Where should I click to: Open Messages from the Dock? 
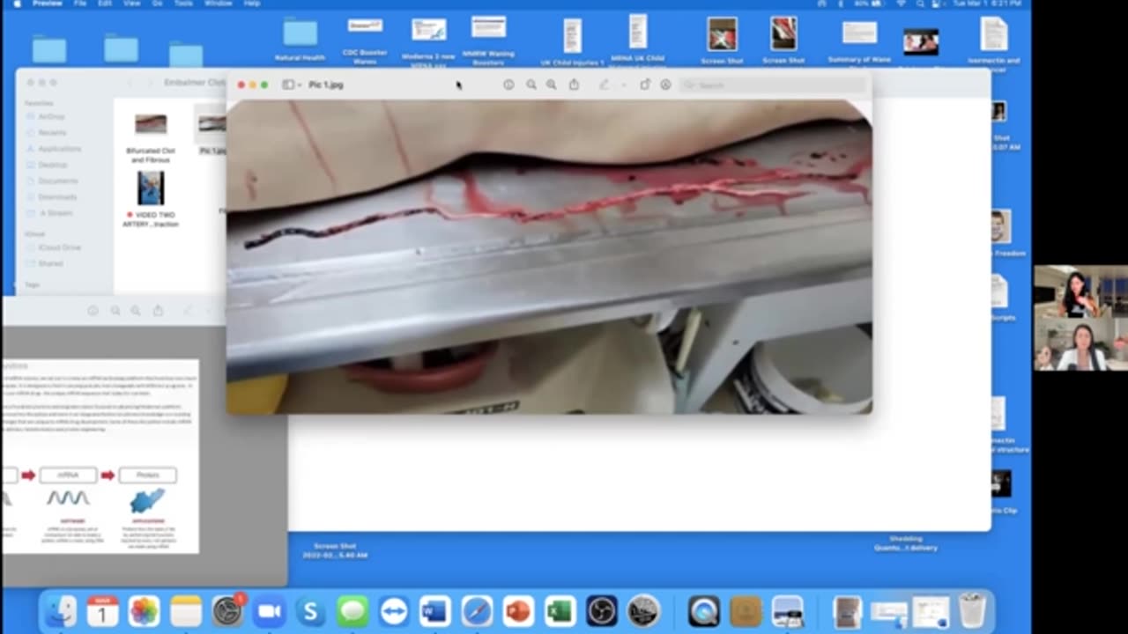[x=352, y=611]
